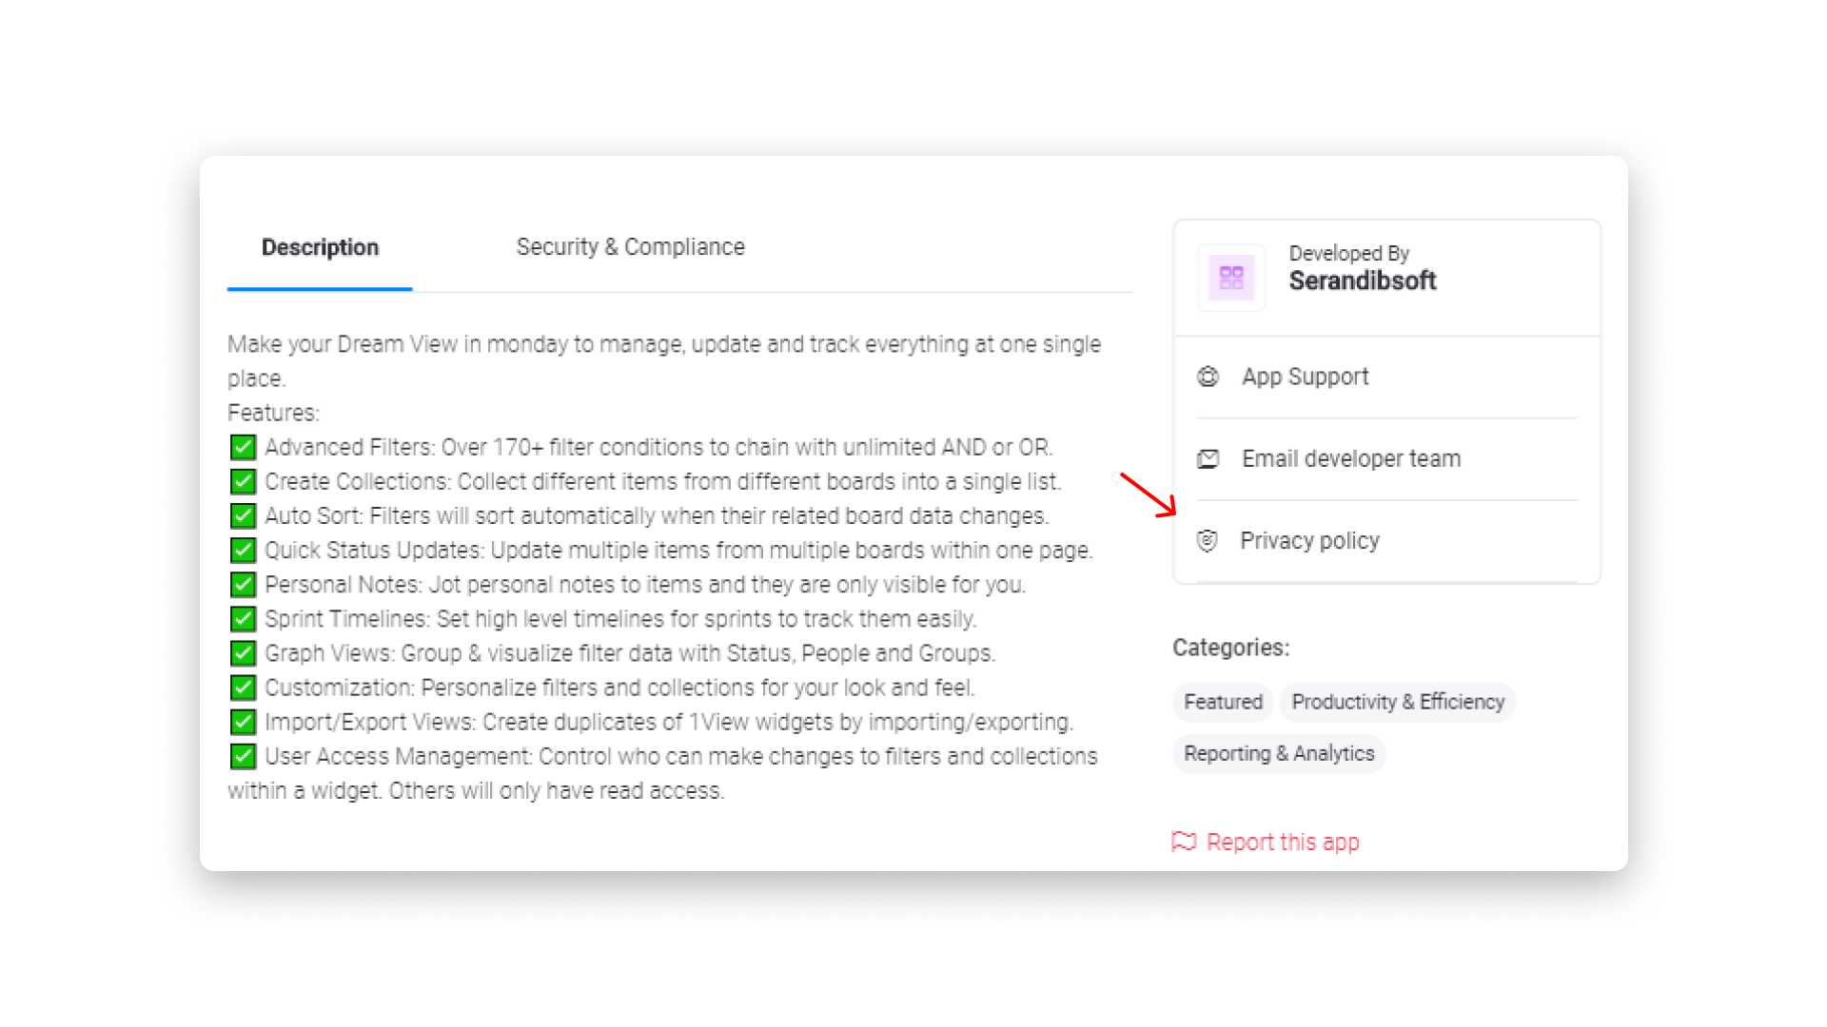The image size is (1827, 1027).
Task: Open the Security & Compliance tab
Action: point(630,247)
